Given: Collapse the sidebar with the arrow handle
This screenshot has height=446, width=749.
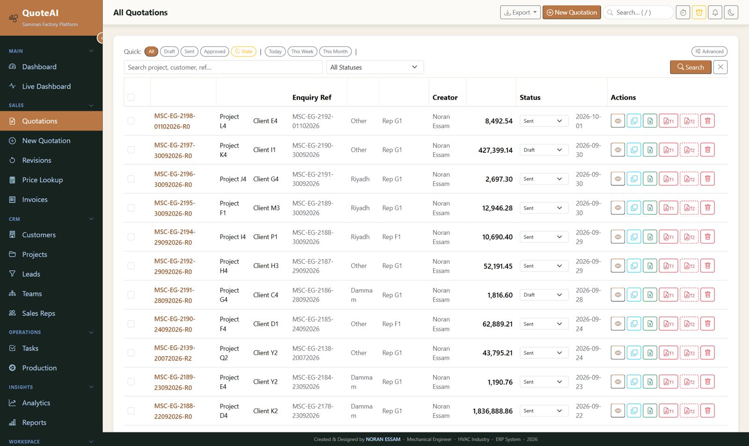Looking at the screenshot, I should click(100, 38).
